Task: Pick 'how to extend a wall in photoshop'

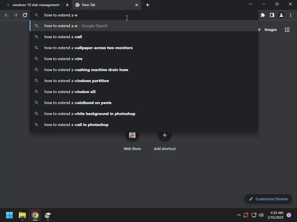Action: click(x=144, y=125)
